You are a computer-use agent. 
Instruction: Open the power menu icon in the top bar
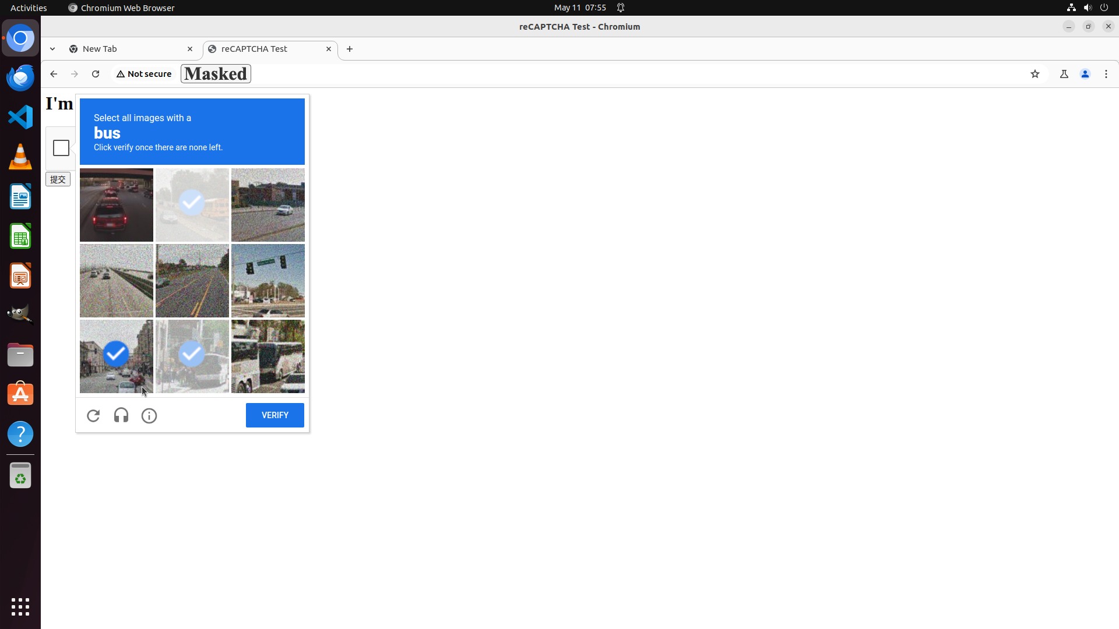click(1104, 8)
